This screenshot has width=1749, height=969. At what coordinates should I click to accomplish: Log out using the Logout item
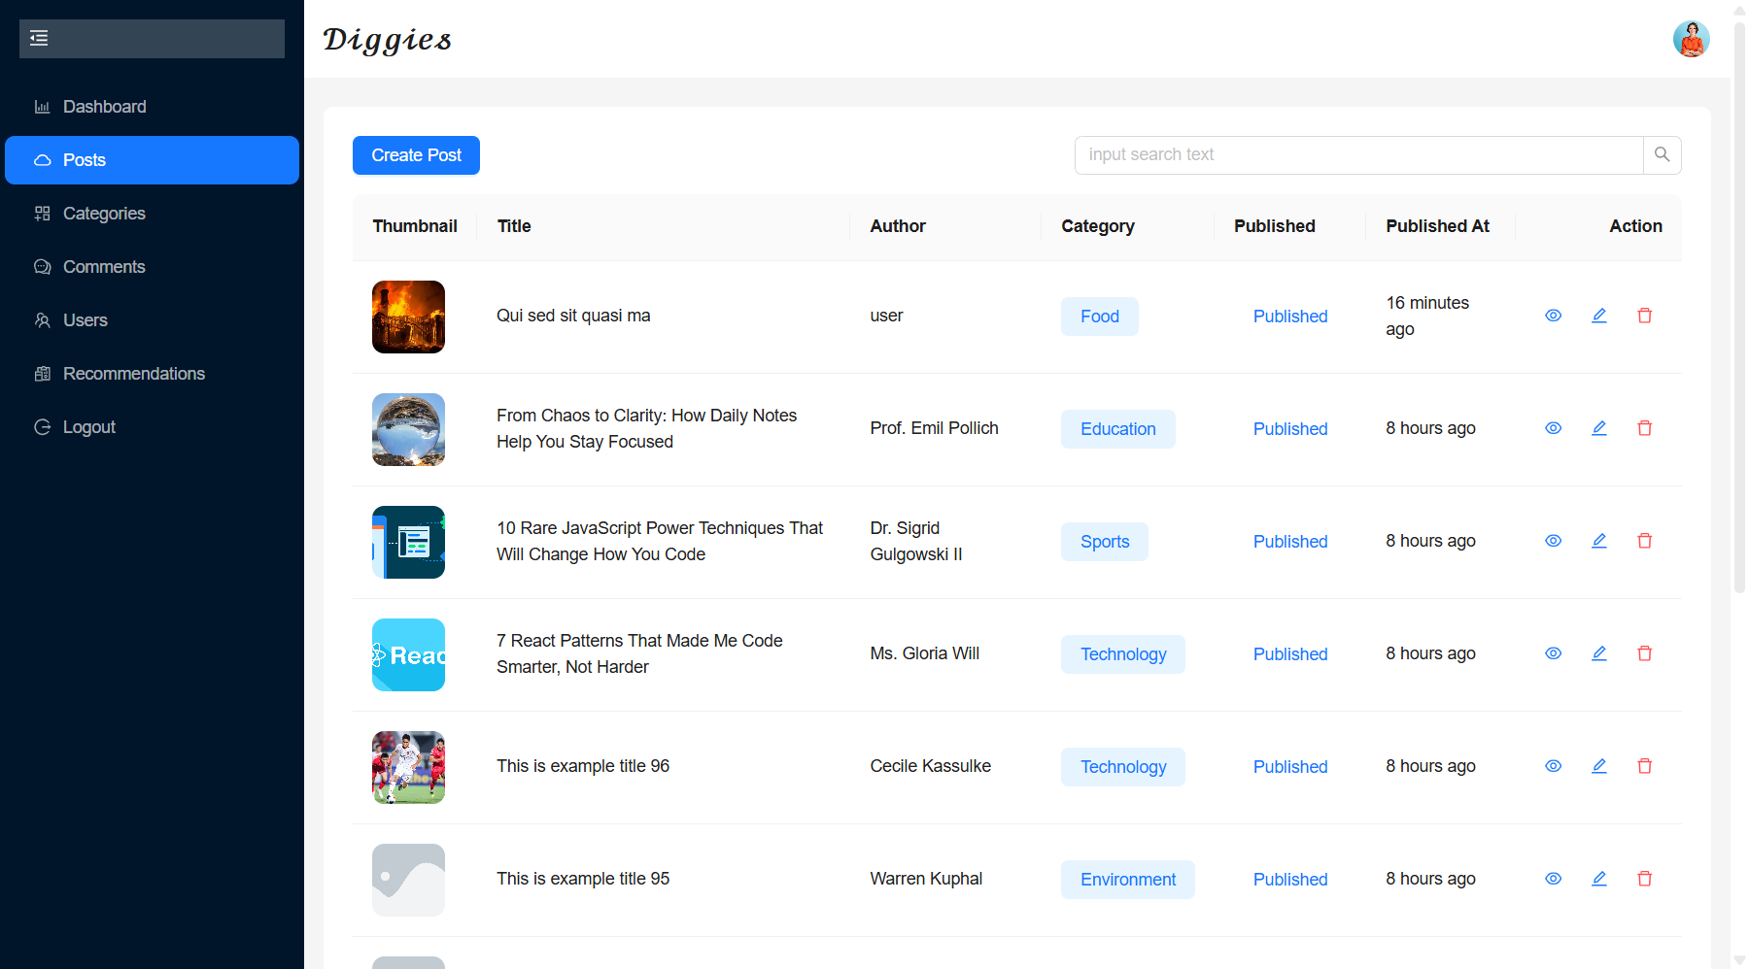[88, 427]
